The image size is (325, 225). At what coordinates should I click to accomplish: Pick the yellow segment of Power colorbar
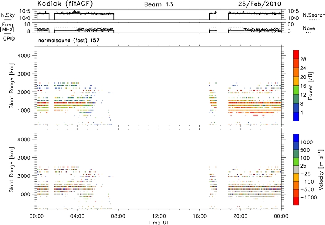296,81
